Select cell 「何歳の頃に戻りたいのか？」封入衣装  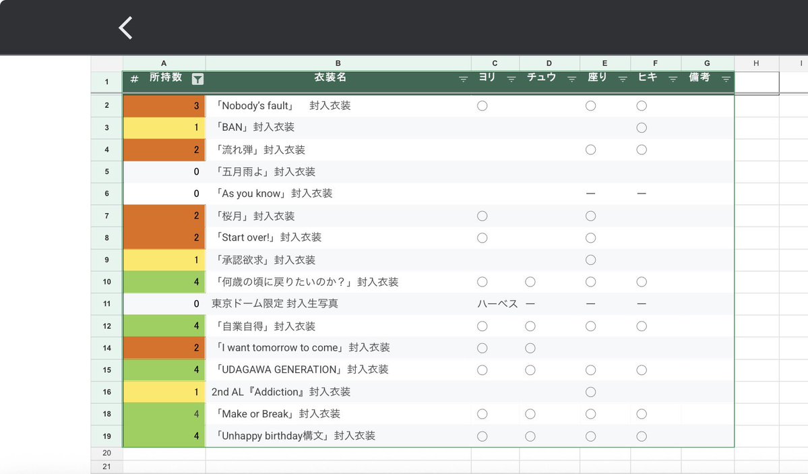[x=338, y=282]
